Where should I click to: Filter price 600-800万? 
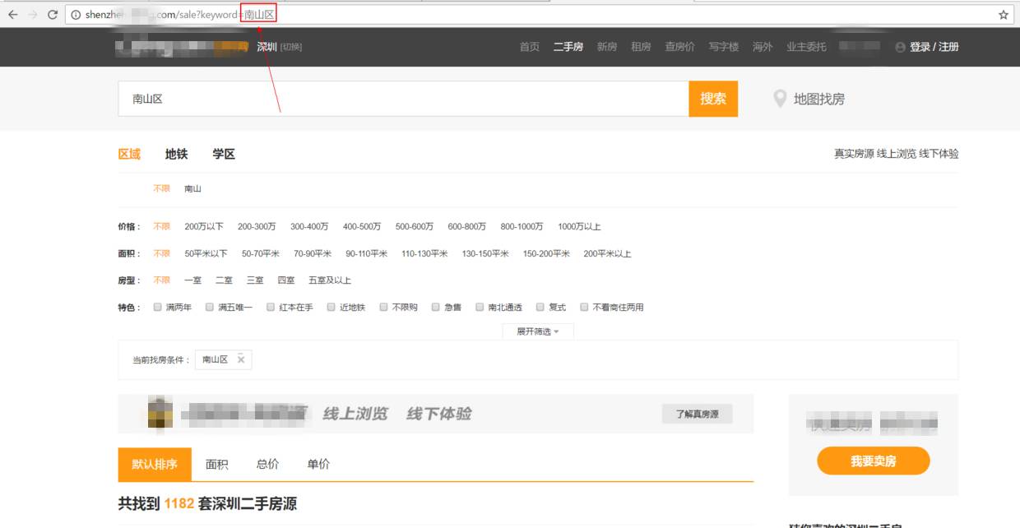[467, 226]
